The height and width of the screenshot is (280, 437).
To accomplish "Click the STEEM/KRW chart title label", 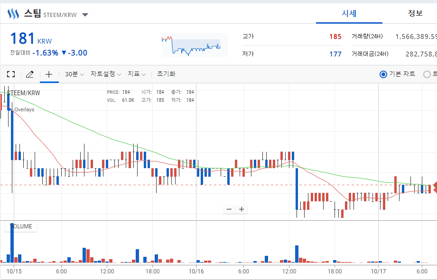I will click(23, 93).
